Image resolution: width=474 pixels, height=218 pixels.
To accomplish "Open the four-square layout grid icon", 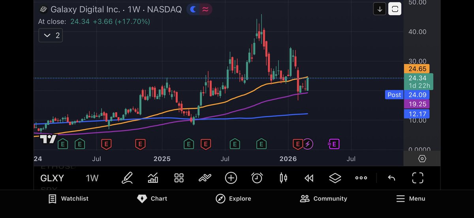I will click(x=179, y=178).
